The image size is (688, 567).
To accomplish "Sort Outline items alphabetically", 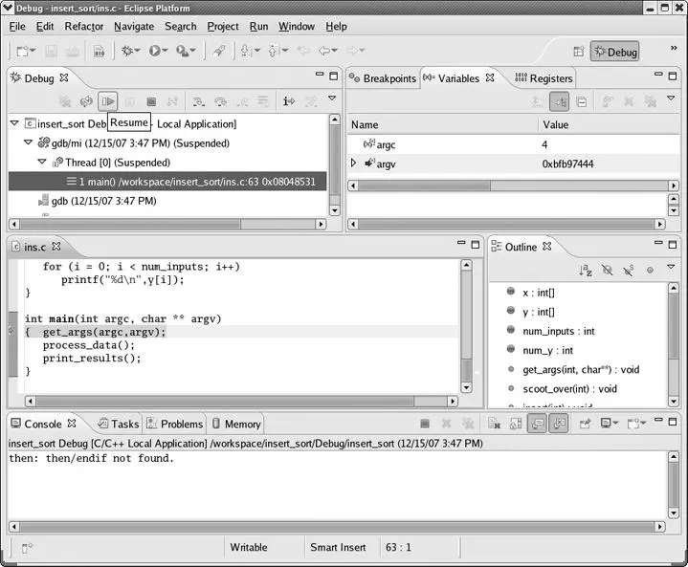I will (586, 271).
